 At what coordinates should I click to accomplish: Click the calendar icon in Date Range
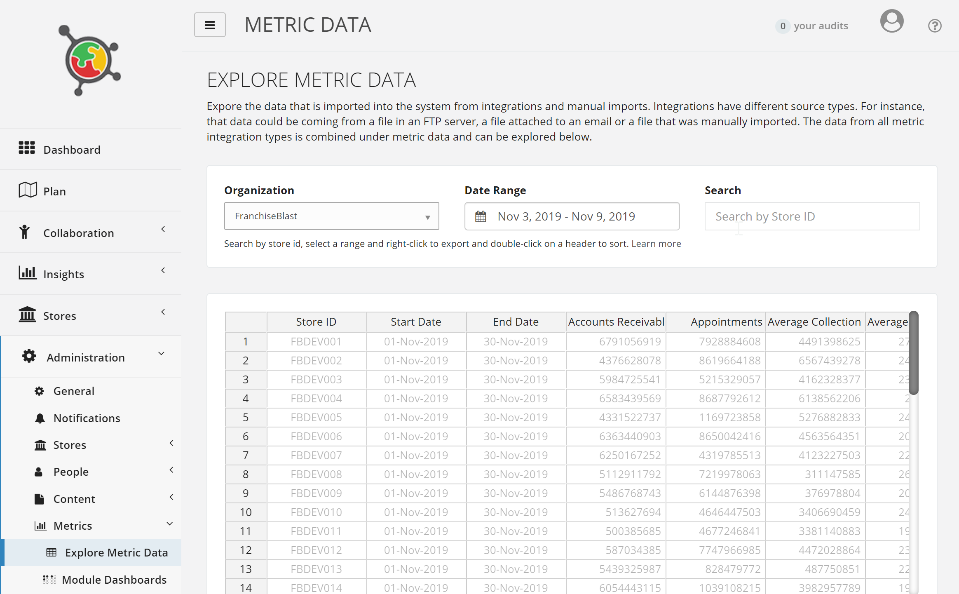(481, 216)
